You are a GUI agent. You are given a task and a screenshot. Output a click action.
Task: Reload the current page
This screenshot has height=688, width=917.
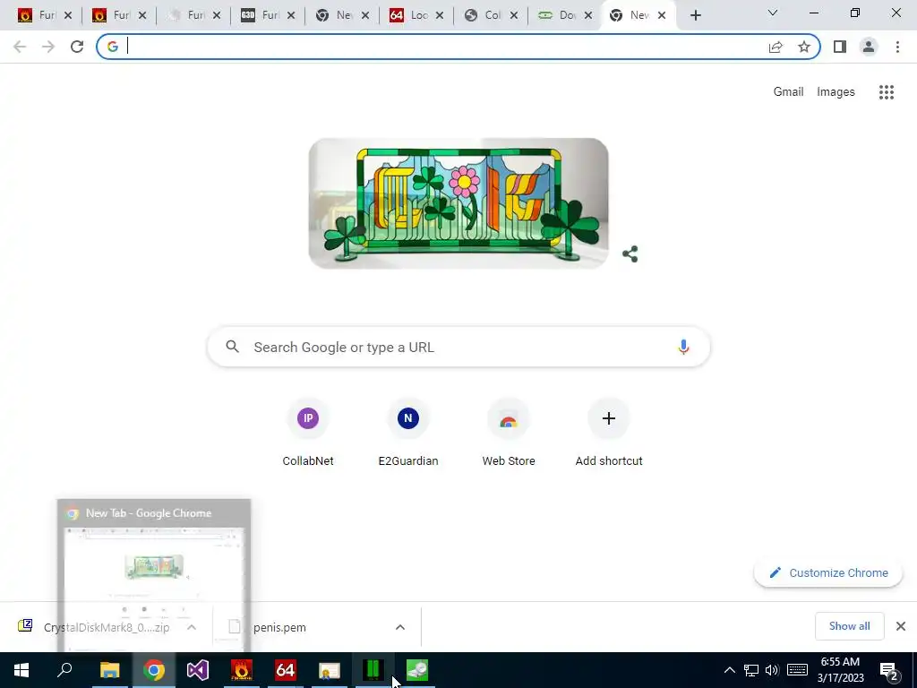point(77,47)
